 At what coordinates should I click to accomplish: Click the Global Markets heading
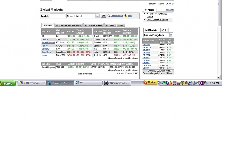tap(51, 10)
